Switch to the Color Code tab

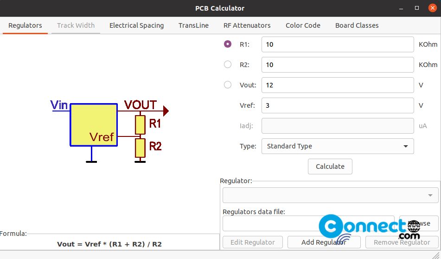(x=303, y=25)
